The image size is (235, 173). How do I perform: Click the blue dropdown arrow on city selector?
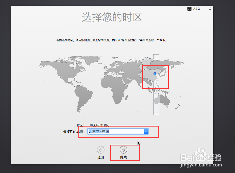146,131
